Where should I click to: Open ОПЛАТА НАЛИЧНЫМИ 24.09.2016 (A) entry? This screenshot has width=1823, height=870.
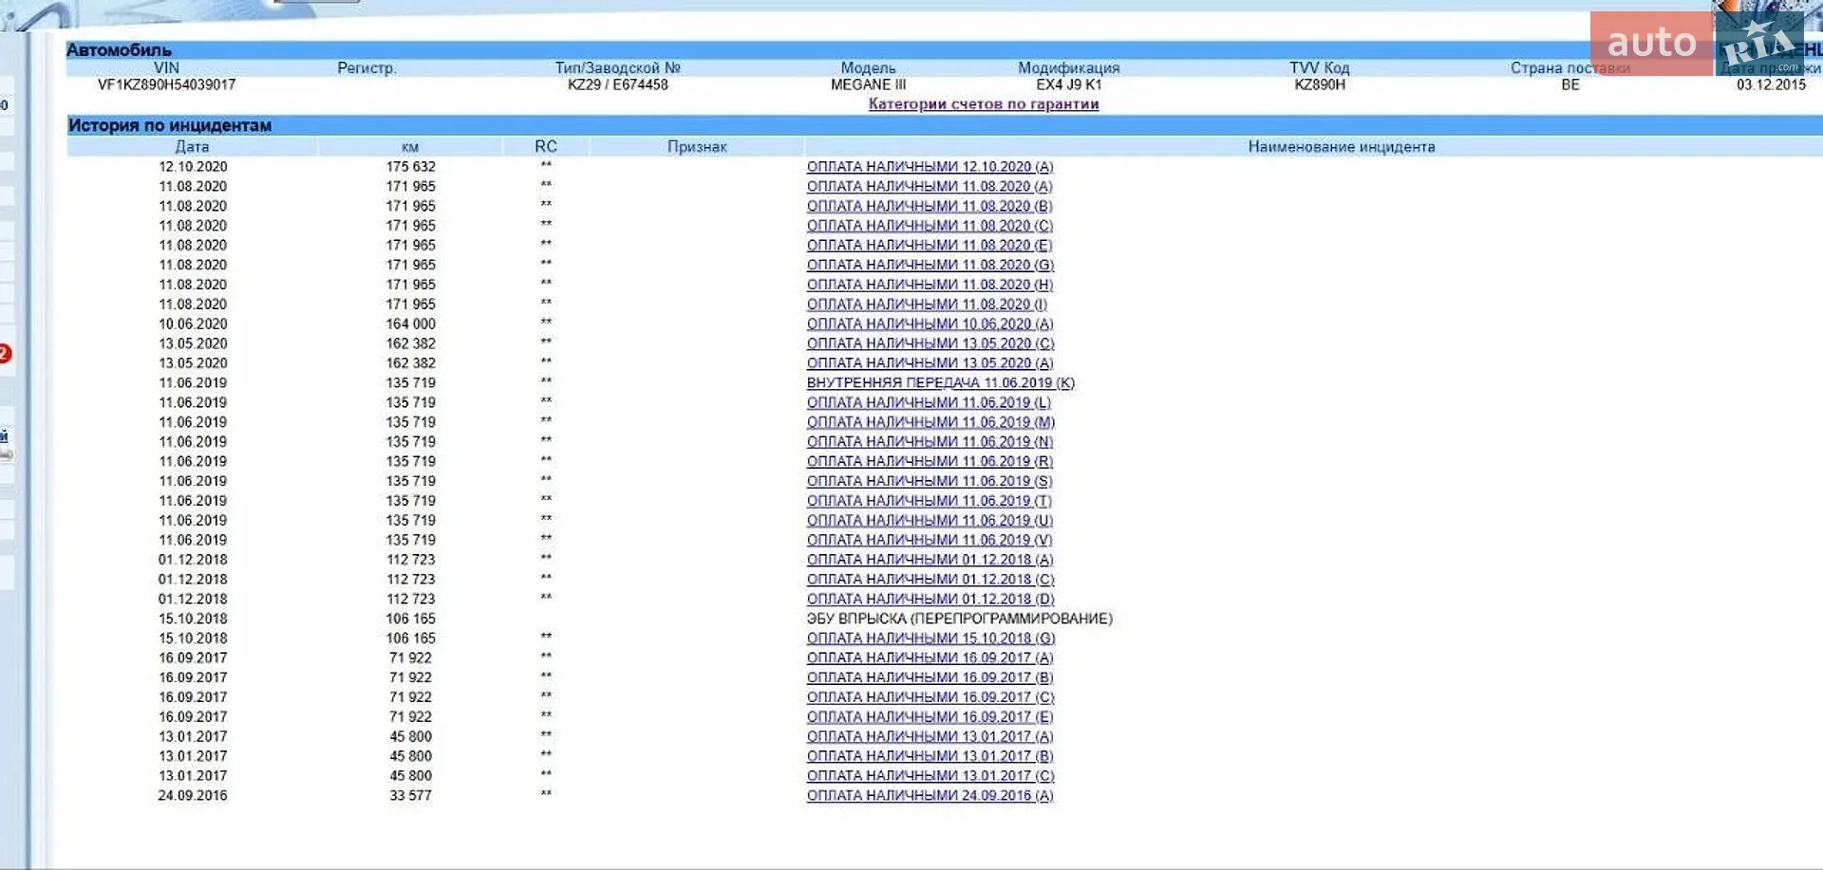tap(930, 796)
